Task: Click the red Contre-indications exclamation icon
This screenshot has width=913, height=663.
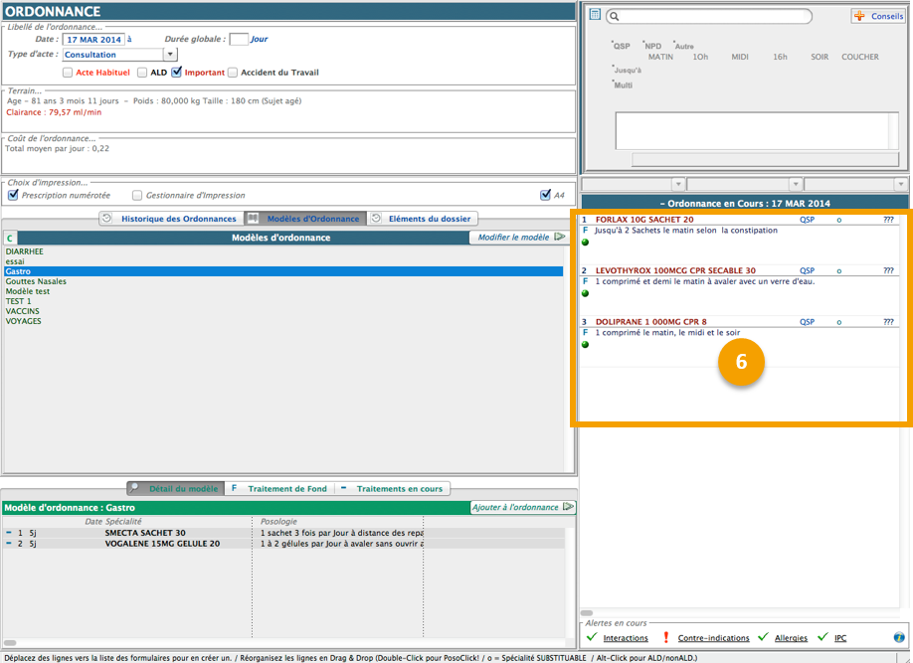Action: point(666,637)
